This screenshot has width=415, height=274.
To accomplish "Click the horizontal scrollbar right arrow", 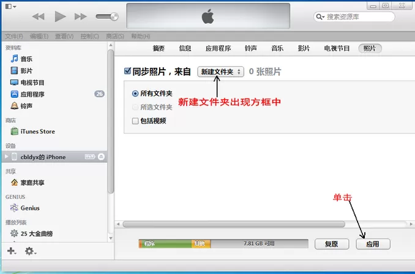I will (411, 224).
